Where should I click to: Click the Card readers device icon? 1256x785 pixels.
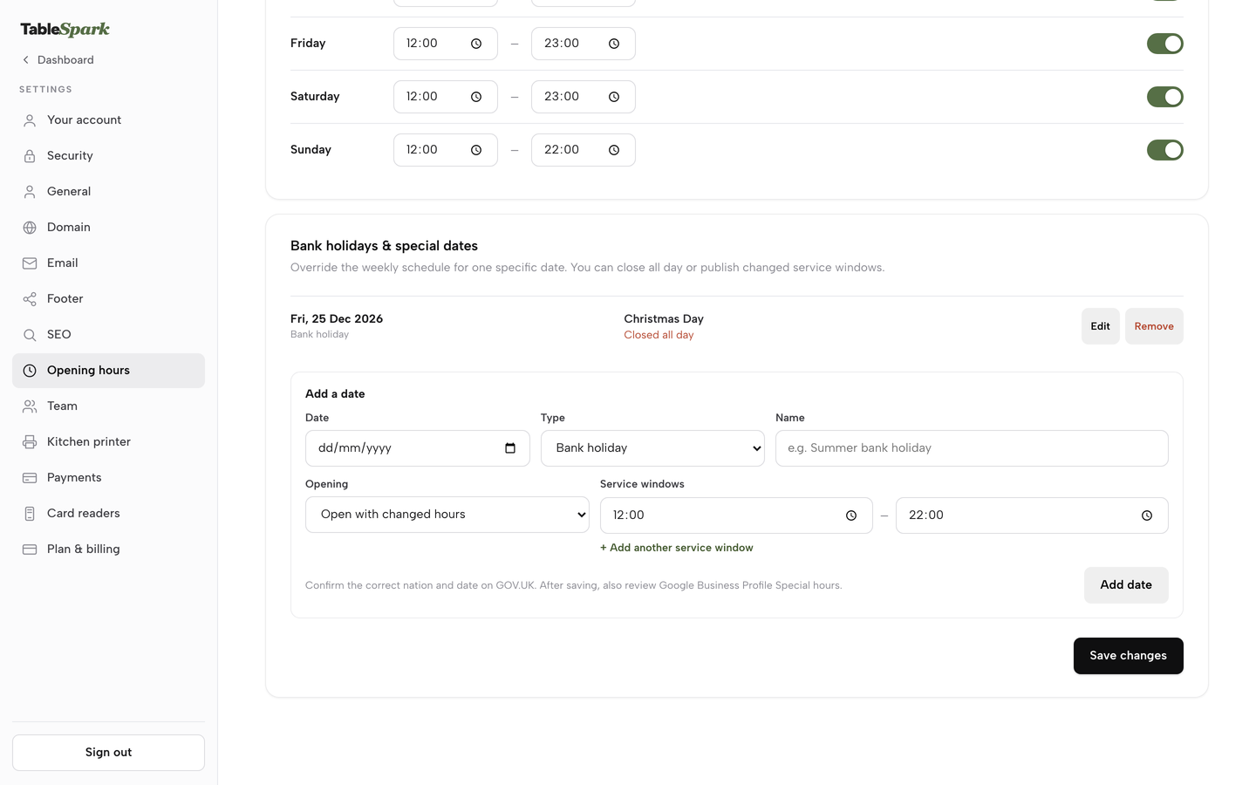point(30,514)
